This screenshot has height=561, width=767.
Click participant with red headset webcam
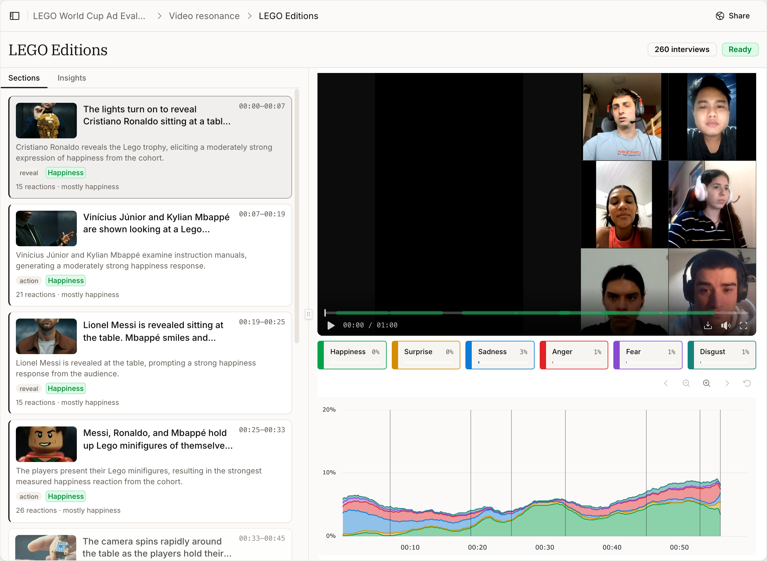click(622, 117)
